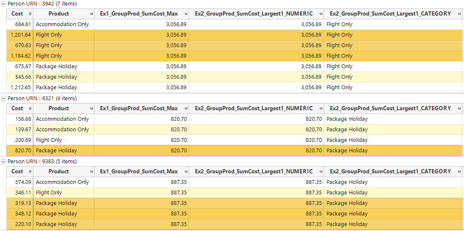Select the 1,184.62 cost cell
The image size is (464, 231).
[x=20, y=56]
